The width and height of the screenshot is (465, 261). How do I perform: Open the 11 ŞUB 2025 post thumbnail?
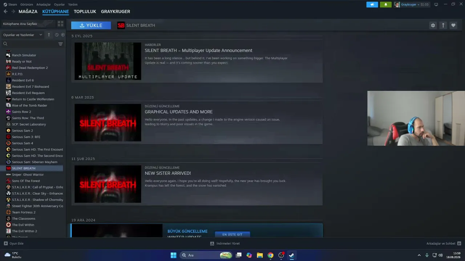[108, 184]
